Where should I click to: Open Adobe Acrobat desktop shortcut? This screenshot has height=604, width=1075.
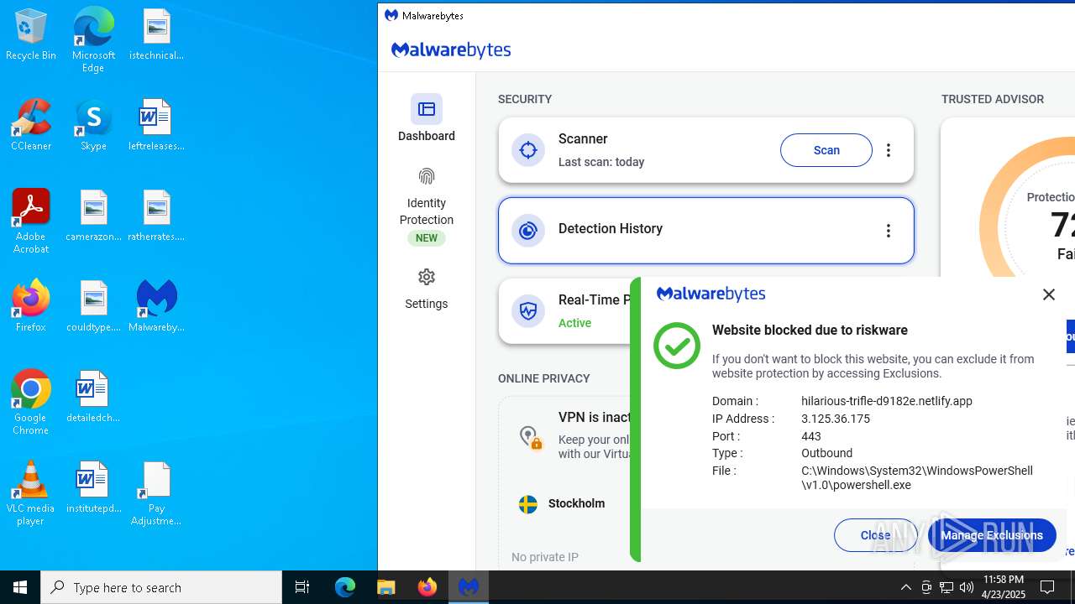click(x=31, y=221)
